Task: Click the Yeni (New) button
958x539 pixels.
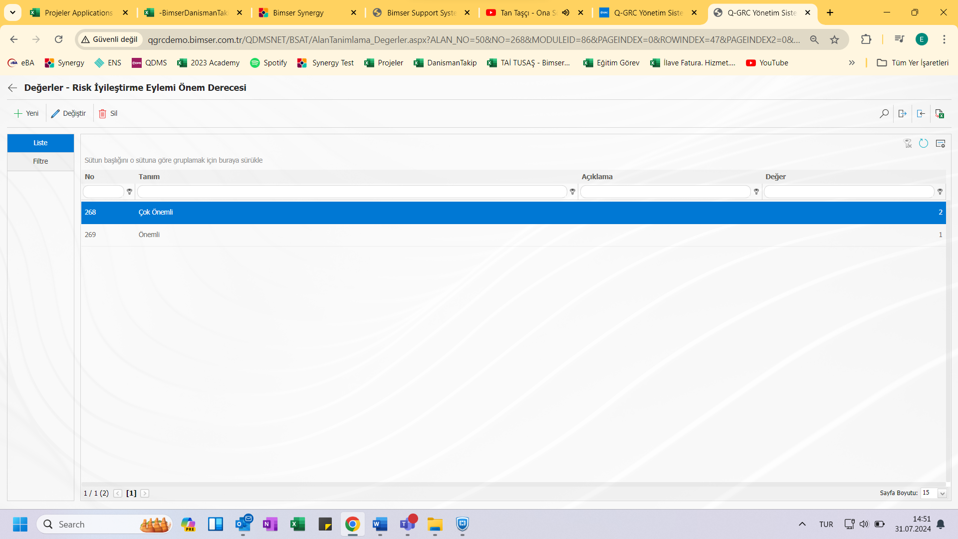Action: click(26, 113)
